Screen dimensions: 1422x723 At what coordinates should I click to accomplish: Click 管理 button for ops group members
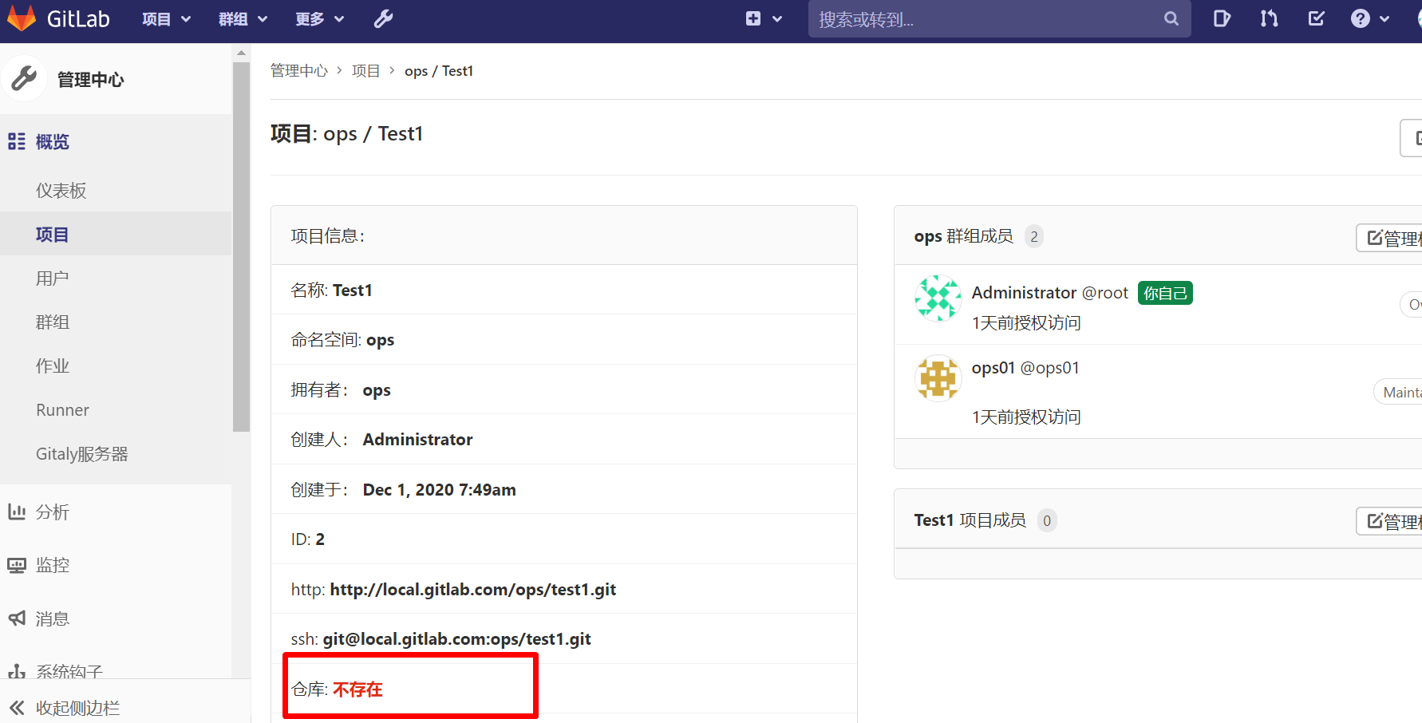click(x=1388, y=238)
